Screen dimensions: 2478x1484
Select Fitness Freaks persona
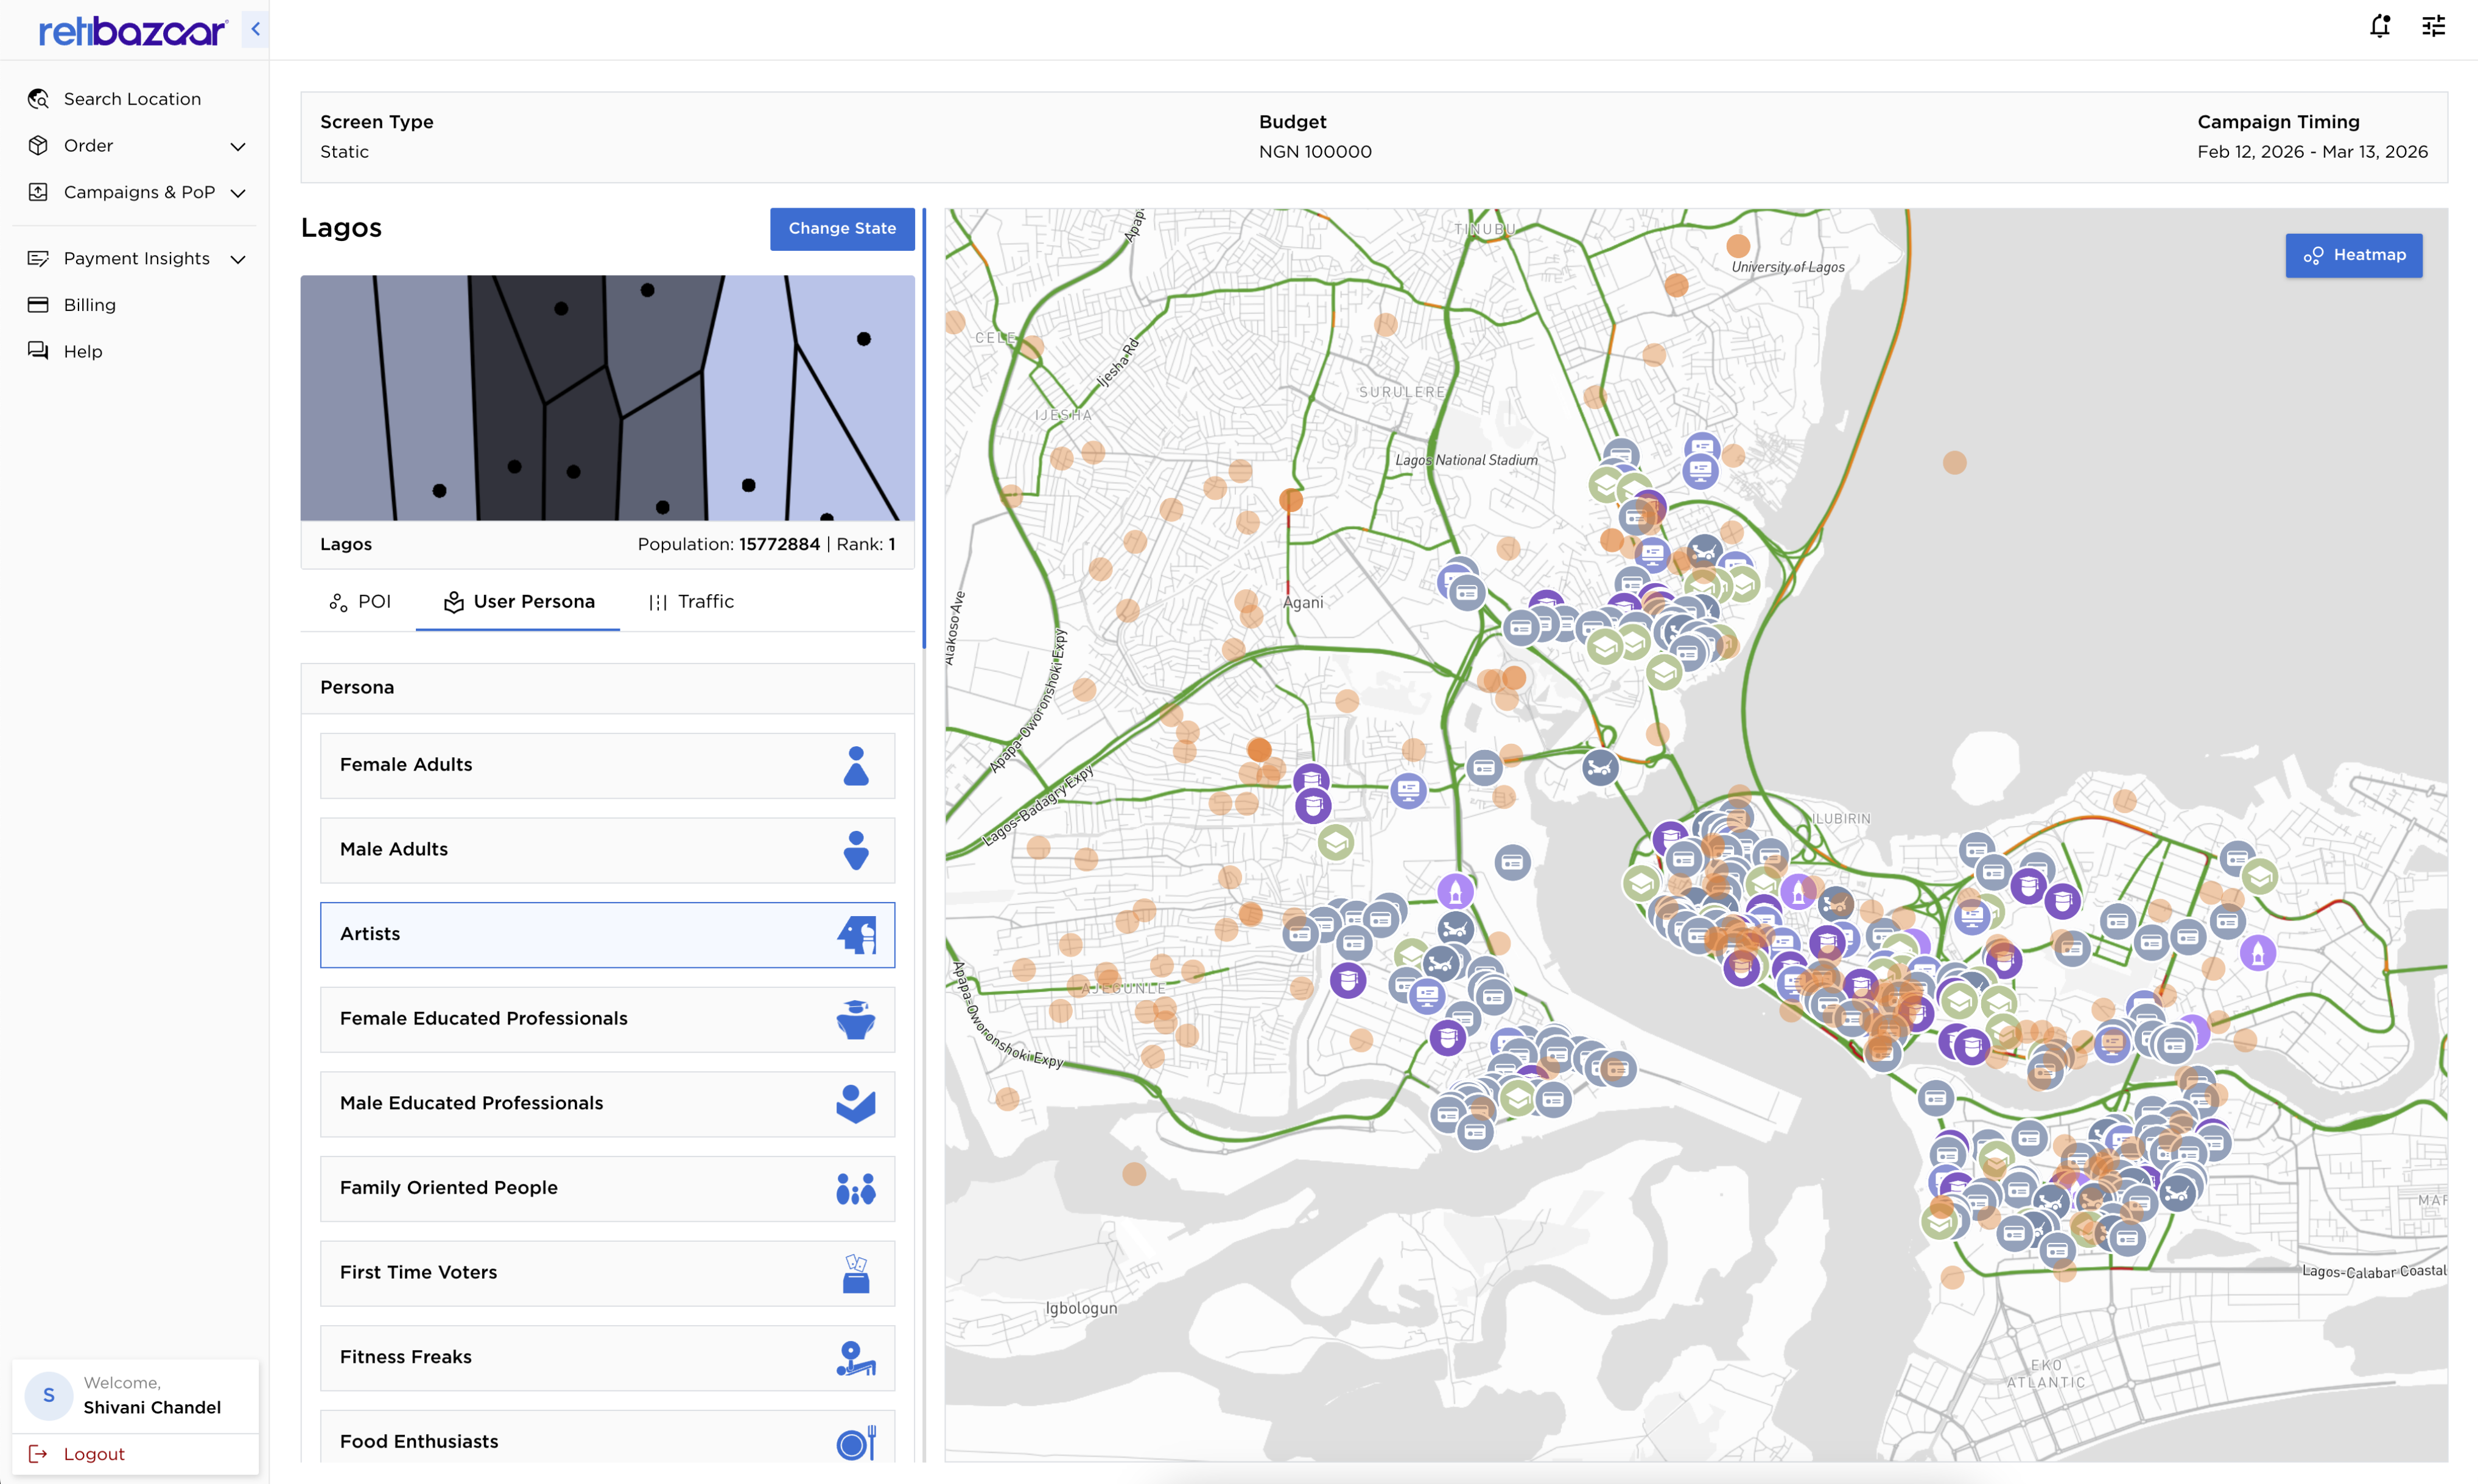click(x=607, y=1358)
